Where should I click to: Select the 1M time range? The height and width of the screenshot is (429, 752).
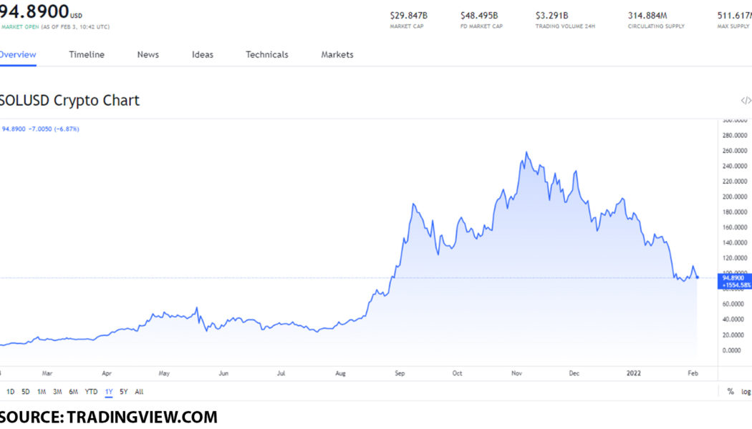click(42, 392)
